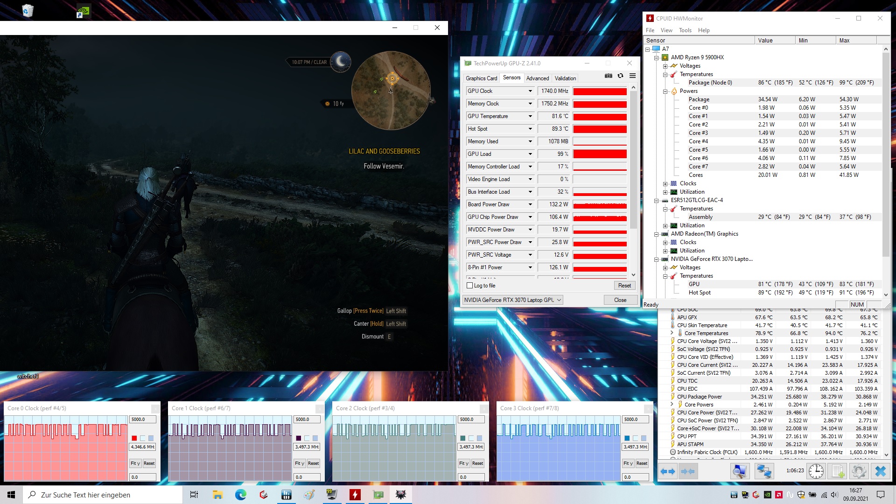Click the Windows taskbar search field
The image size is (896, 504).
[x=103, y=495]
